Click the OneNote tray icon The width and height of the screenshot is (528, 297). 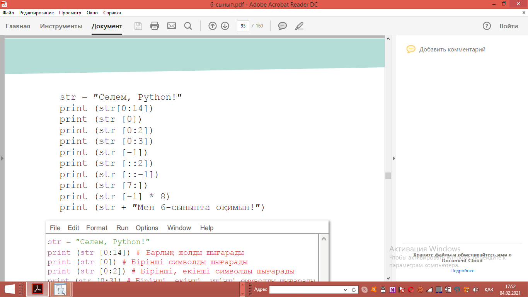click(392, 290)
